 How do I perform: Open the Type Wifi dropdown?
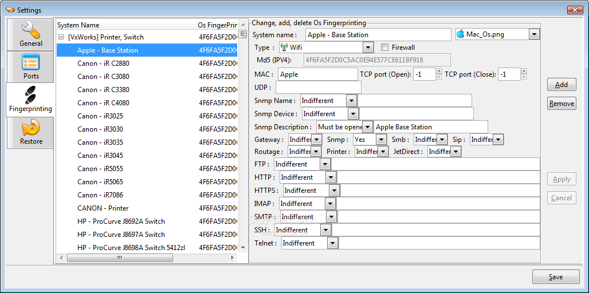[368, 47]
